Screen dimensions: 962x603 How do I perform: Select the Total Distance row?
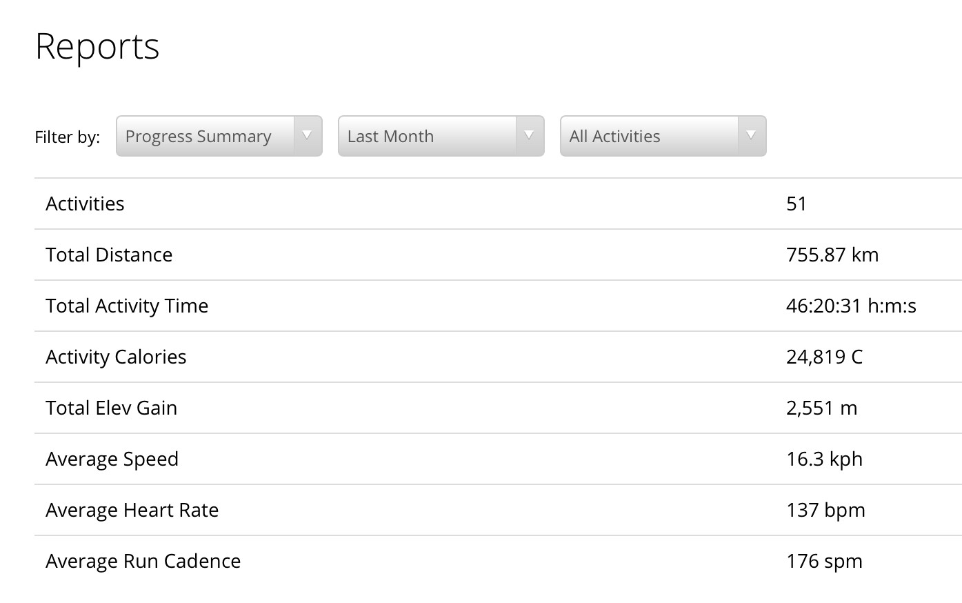(x=498, y=255)
